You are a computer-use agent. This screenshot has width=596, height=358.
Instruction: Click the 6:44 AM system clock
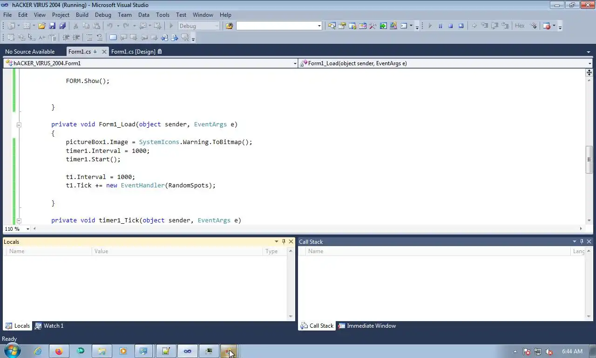point(572,351)
